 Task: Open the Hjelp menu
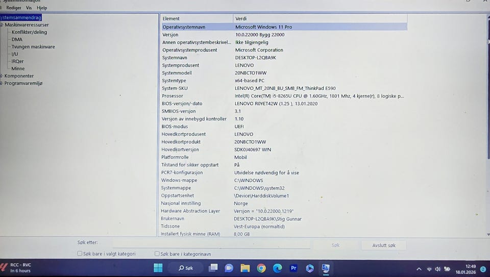pyautogui.click(x=42, y=8)
